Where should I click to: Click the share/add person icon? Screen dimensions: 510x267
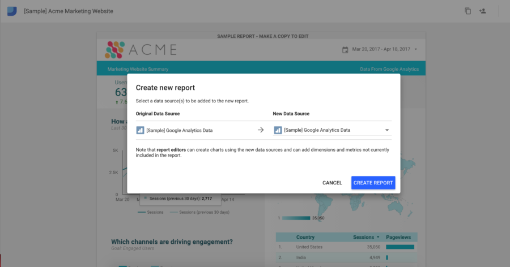483,11
